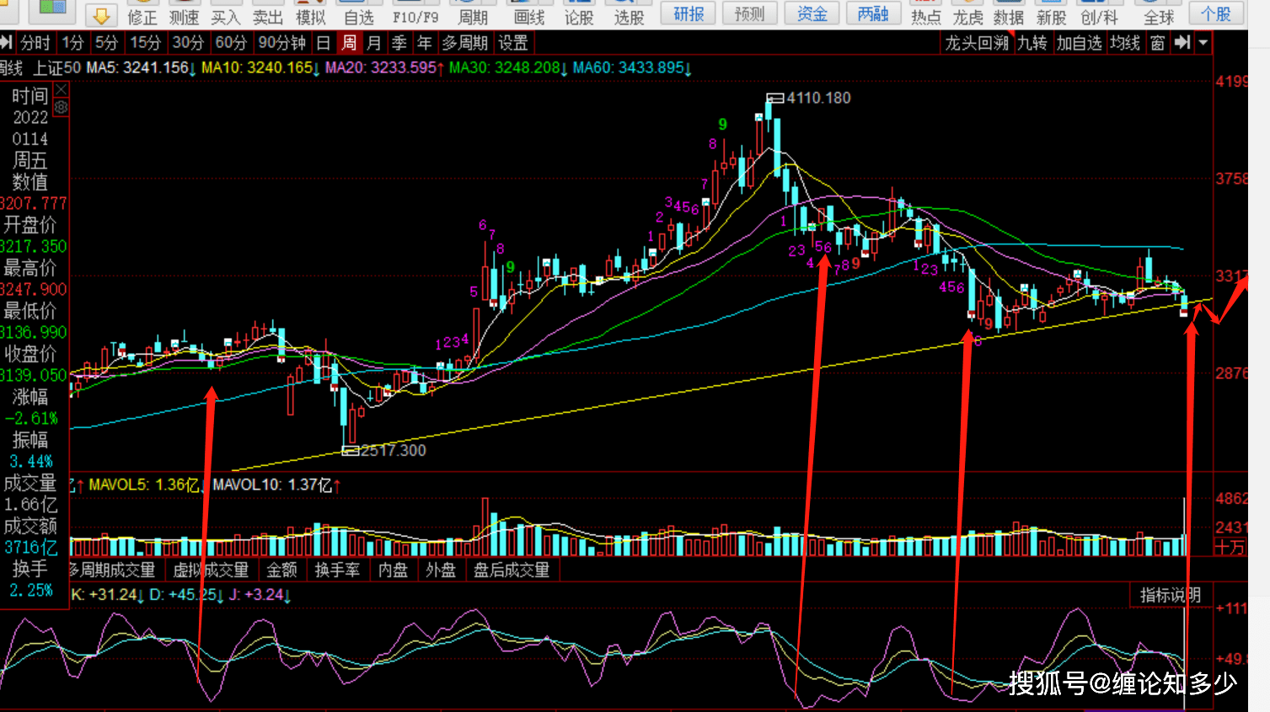1270x712 pixels.
Task: Open the 模拟 trading tool
Action: pos(310,16)
